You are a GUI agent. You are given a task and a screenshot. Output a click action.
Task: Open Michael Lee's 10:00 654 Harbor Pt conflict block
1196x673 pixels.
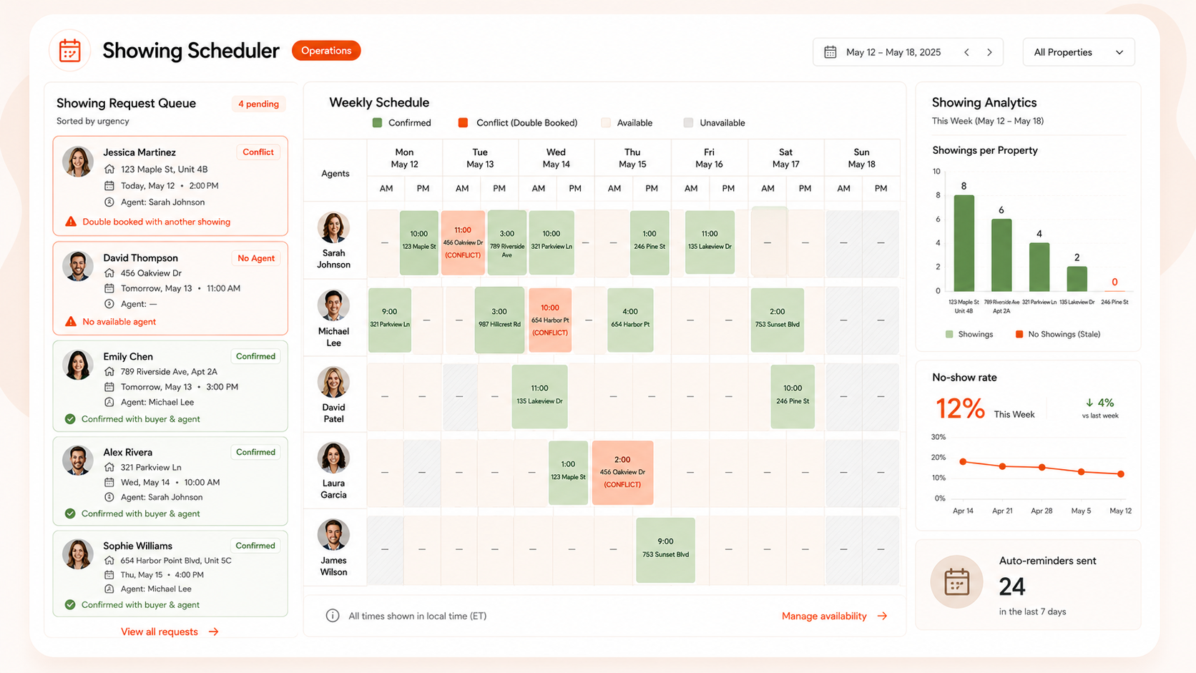click(550, 320)
